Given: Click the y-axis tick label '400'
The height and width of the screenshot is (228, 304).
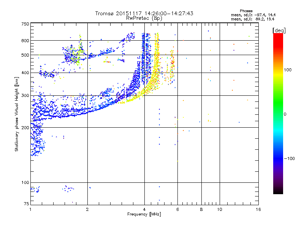Looking at the screenshot, I should (25, 73).
